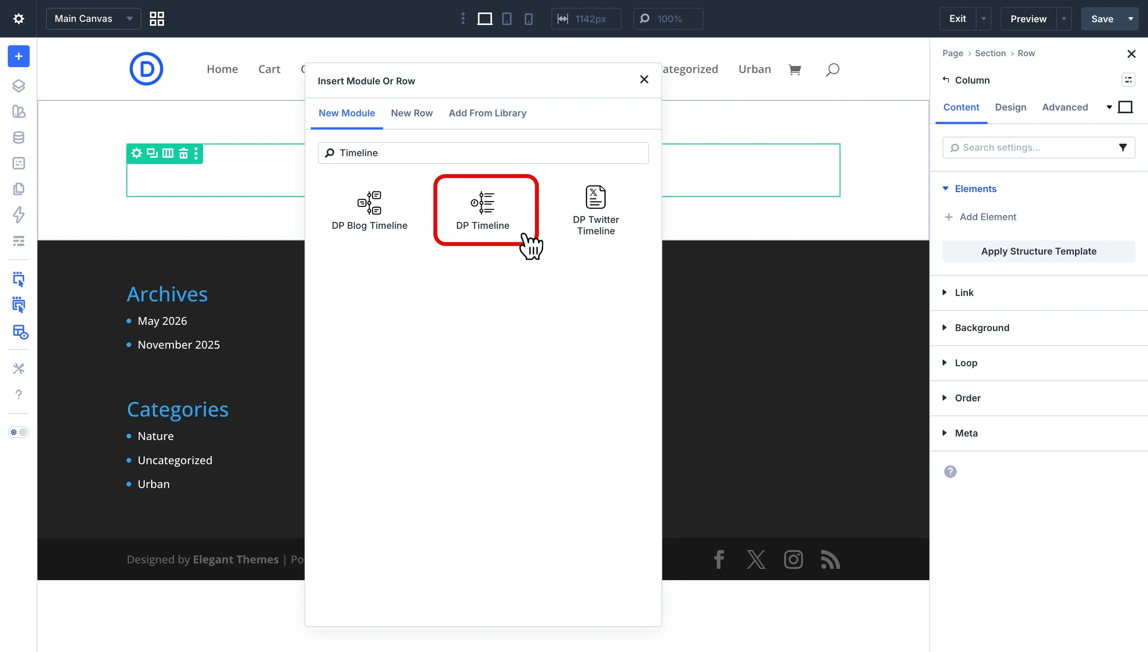This screenshot has width=1148, height=652.
Task: Open the database icon in sidebar
Action: (x=18, y=137)
